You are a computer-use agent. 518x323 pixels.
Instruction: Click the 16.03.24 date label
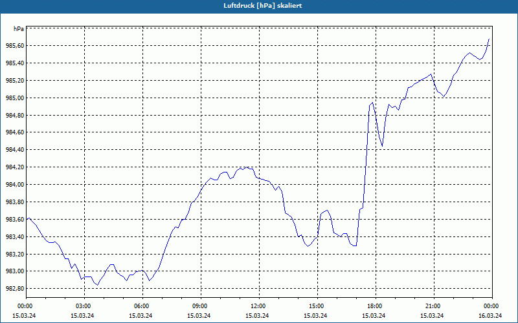click(490, 315)
